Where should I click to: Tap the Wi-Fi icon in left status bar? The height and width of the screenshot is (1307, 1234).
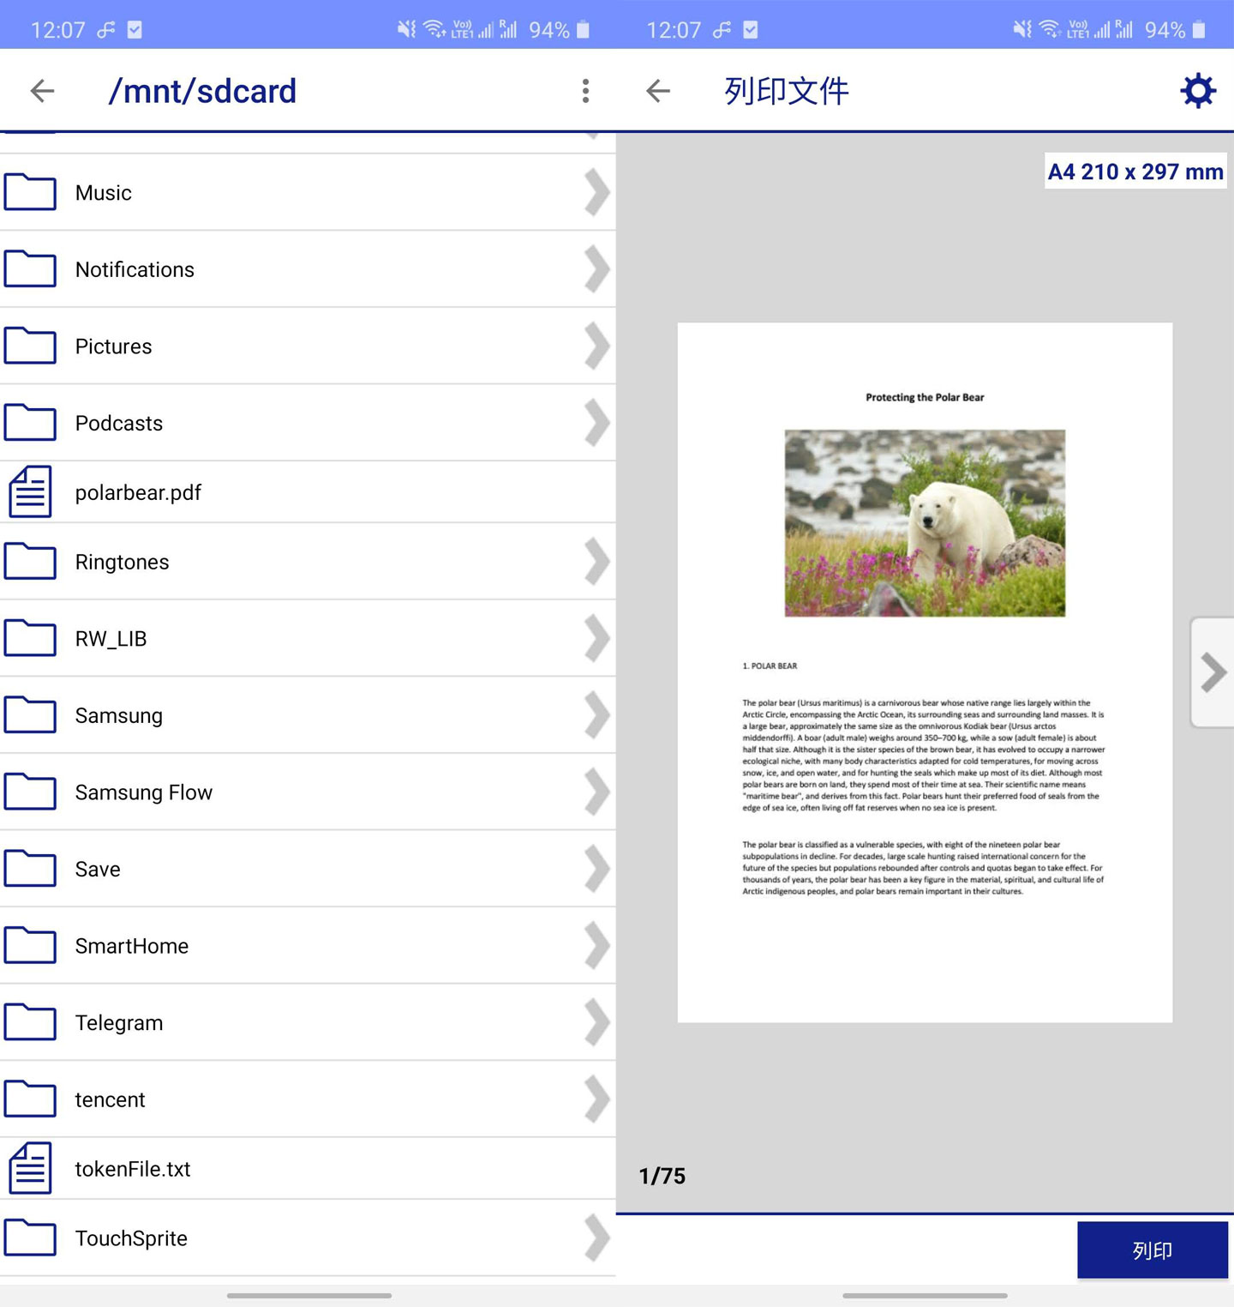click(434, 30)
